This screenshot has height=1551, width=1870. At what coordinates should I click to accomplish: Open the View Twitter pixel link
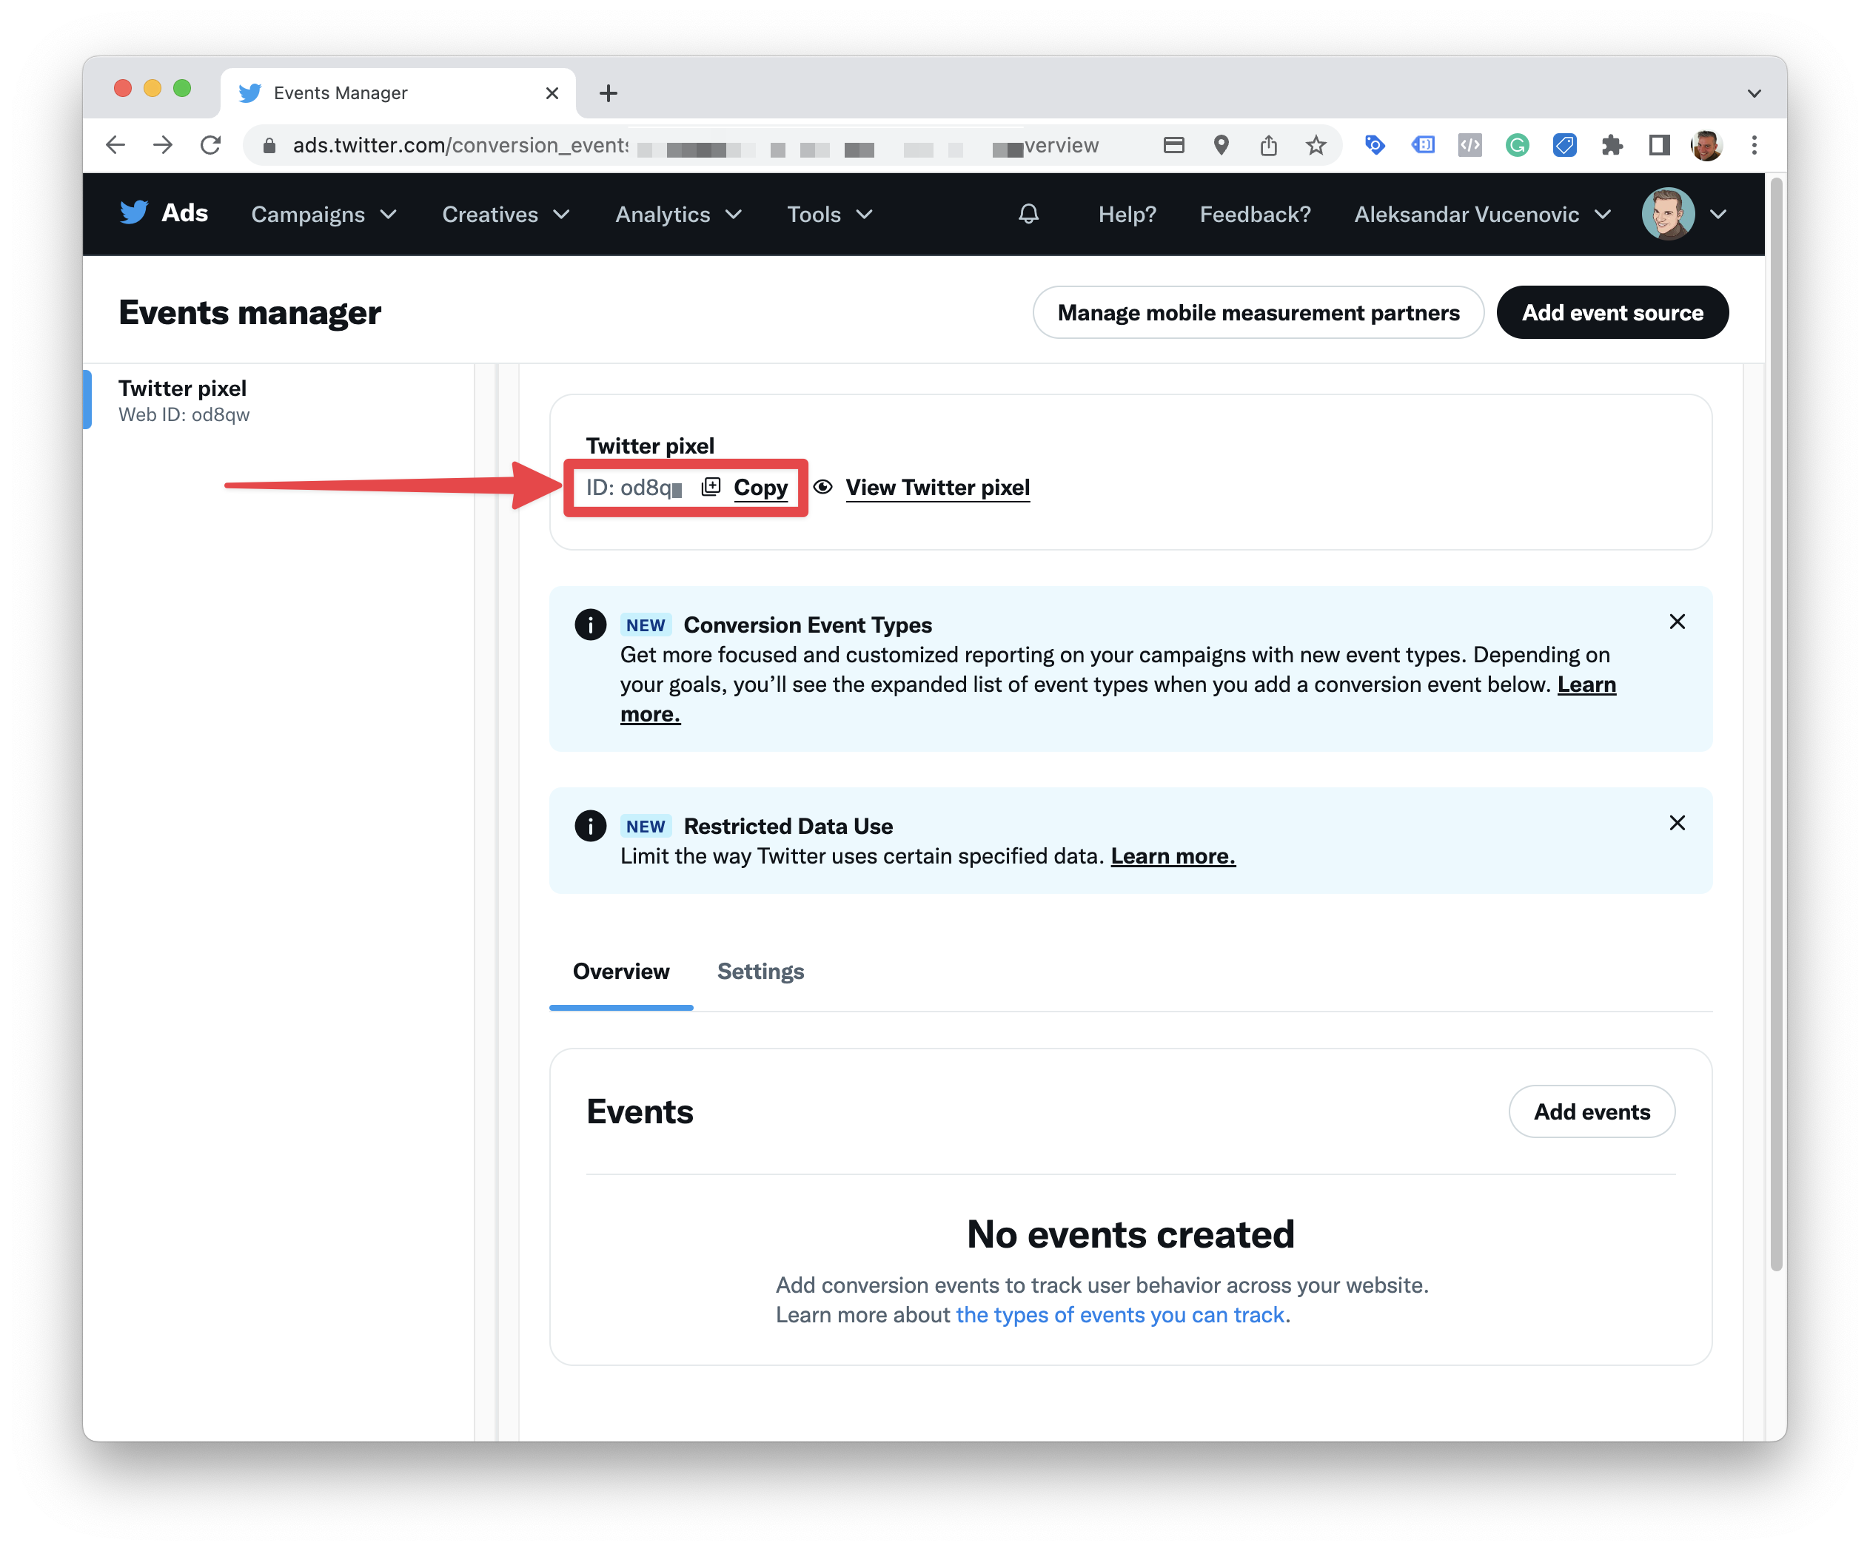[x=938, y=488]
